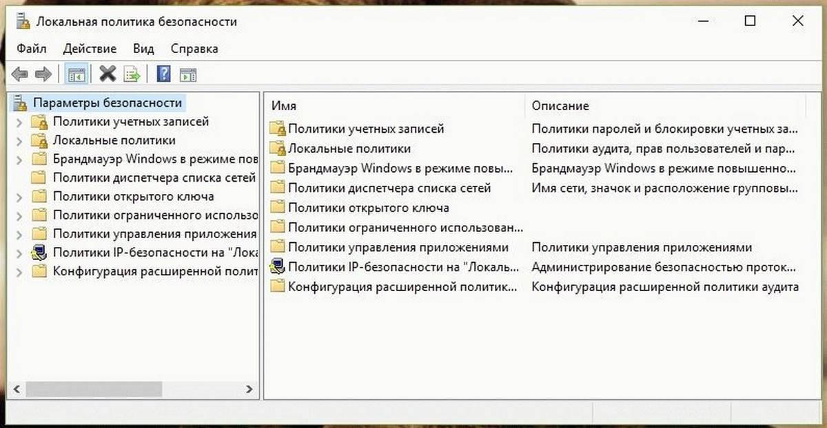Screen dimensions: 827x428
Task: Click the window title bar app icon
Action: pyautogui.click(x=23, y=21)
